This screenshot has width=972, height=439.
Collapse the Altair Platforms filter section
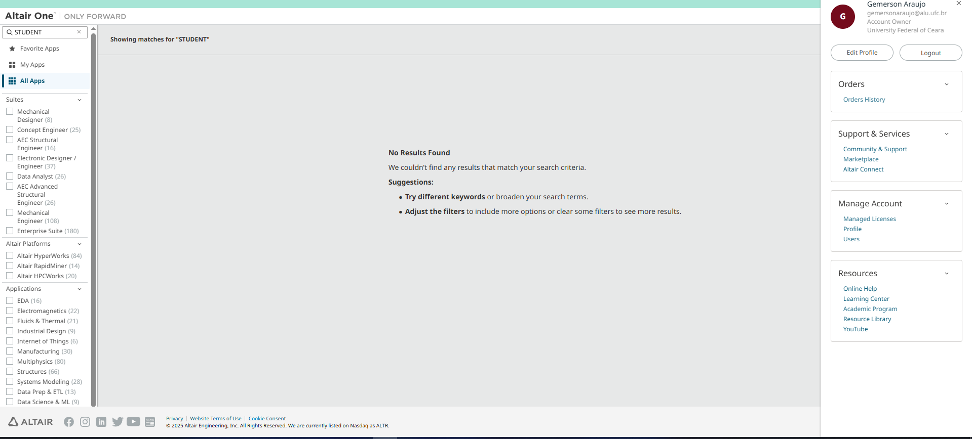(x=80, y=244)
